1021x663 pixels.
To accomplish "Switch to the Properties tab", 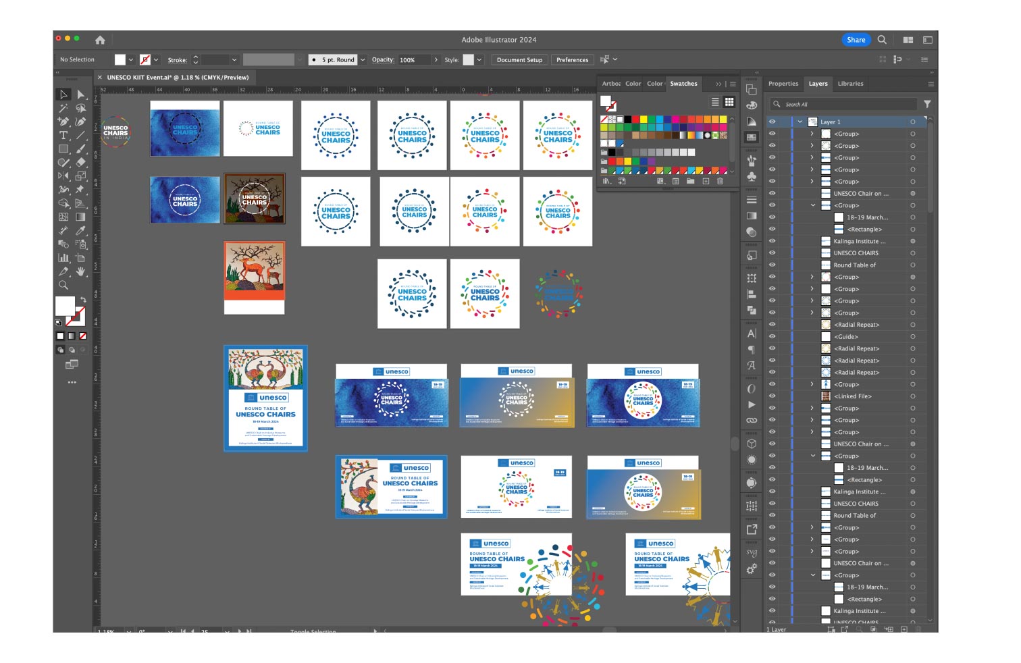I will (x=783, y=84).
